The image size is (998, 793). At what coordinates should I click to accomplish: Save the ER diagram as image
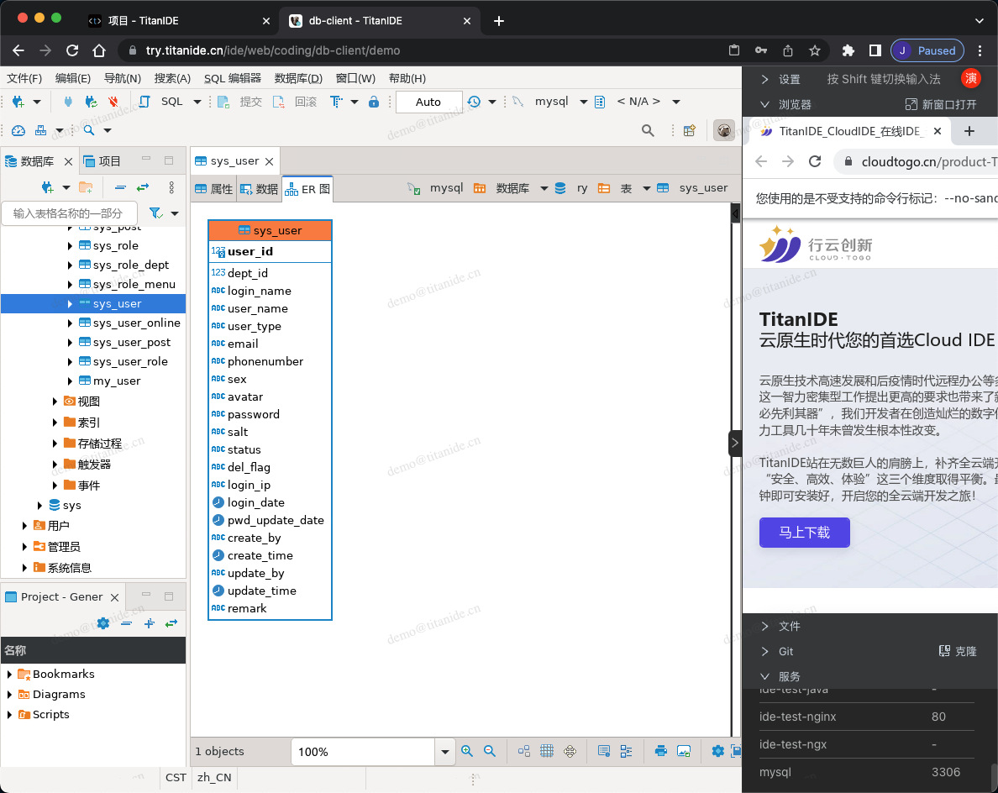pyautogui.click(x=684, y=751)
